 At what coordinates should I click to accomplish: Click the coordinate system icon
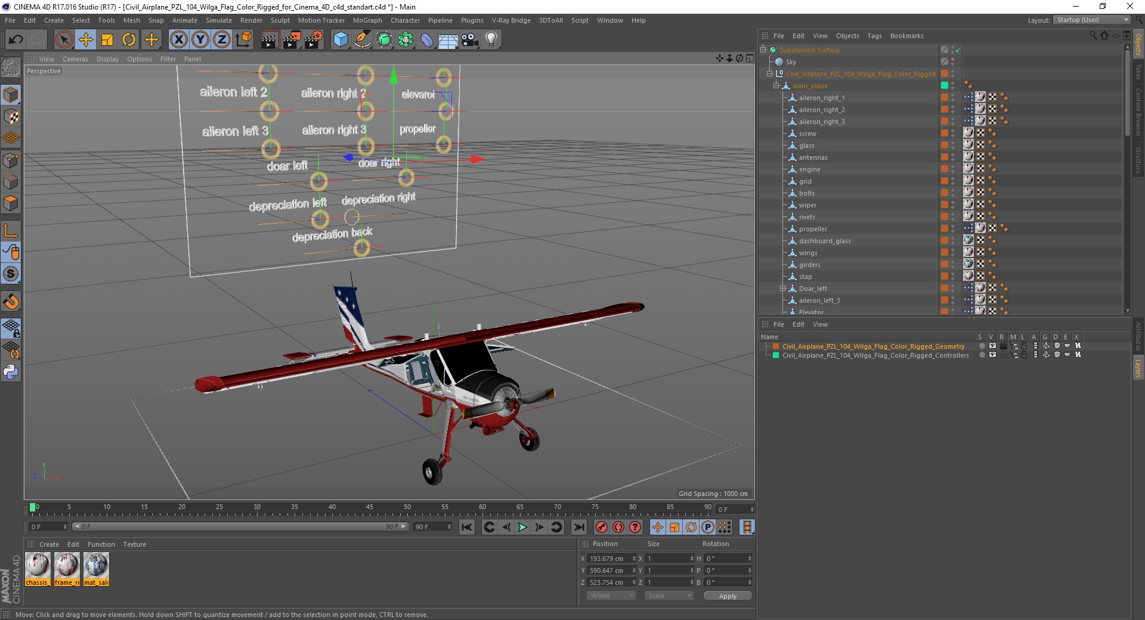[243, 40]
